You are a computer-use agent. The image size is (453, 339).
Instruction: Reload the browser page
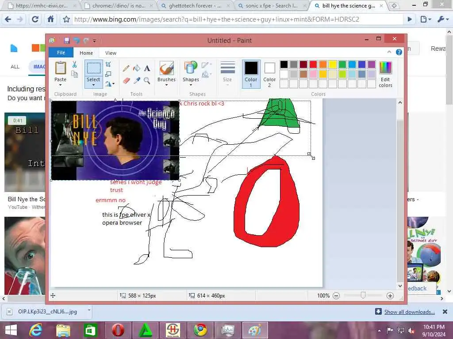click(x=35, y=19)
